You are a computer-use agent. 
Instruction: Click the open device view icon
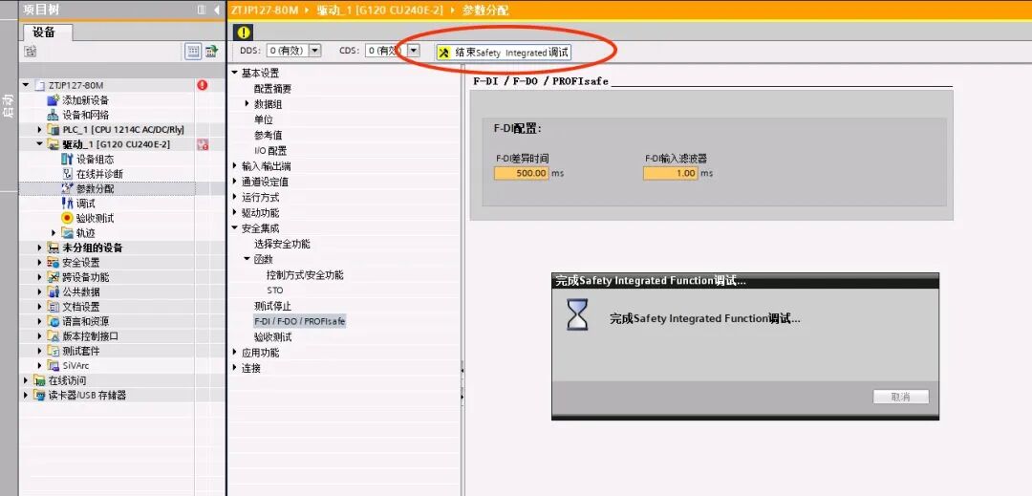pyautogui.click(x=211, y=52)
